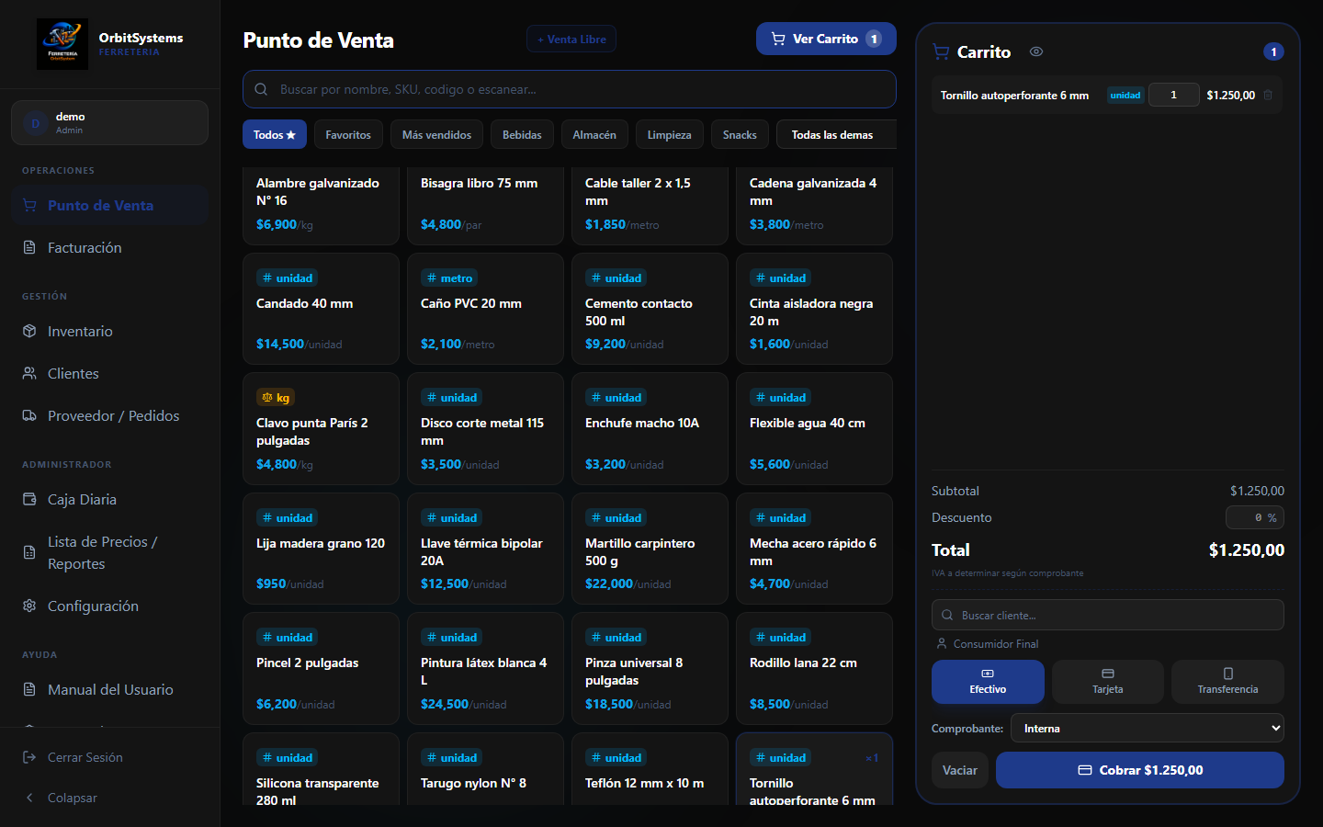Screen dimensions: 1323x827
Task: Select Tarjeta payment method
Action: 1107,682
